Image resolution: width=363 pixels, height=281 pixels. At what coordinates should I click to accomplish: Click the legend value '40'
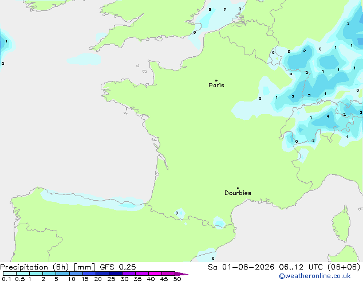click(x=151, y=279)
